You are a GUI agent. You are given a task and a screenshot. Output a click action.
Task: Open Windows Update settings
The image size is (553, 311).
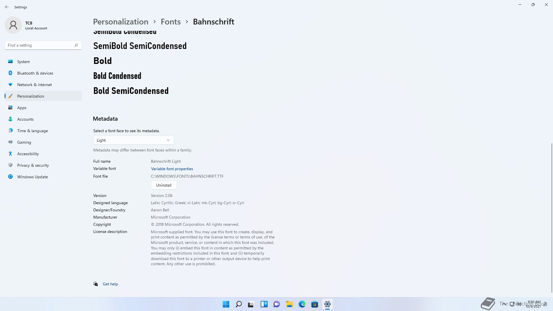tap(43, 177)
